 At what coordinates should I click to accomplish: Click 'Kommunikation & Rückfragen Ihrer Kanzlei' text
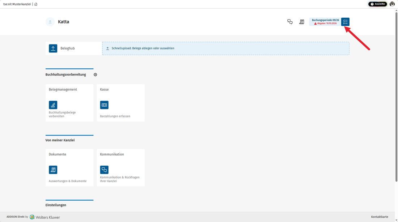click(120, 179)
